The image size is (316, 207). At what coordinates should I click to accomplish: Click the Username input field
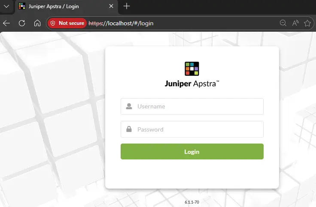point(192,106)
